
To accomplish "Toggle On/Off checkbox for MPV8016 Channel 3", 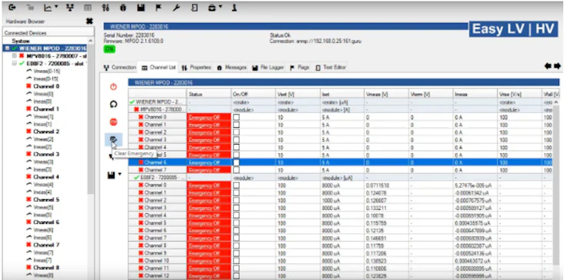I will click(x=236, y=140).
